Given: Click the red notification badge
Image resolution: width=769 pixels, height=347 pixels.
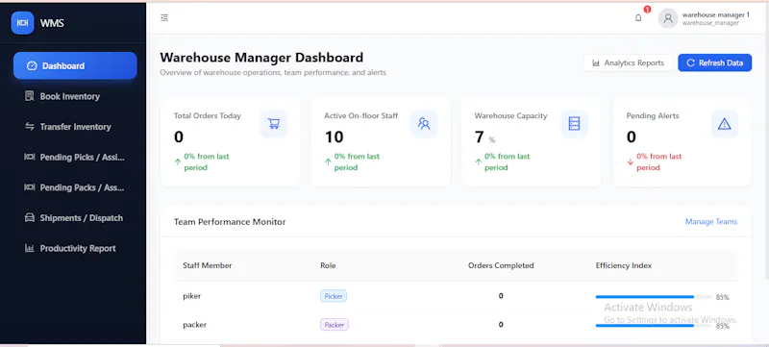Looking at the screenshot, I should (647, 10).
